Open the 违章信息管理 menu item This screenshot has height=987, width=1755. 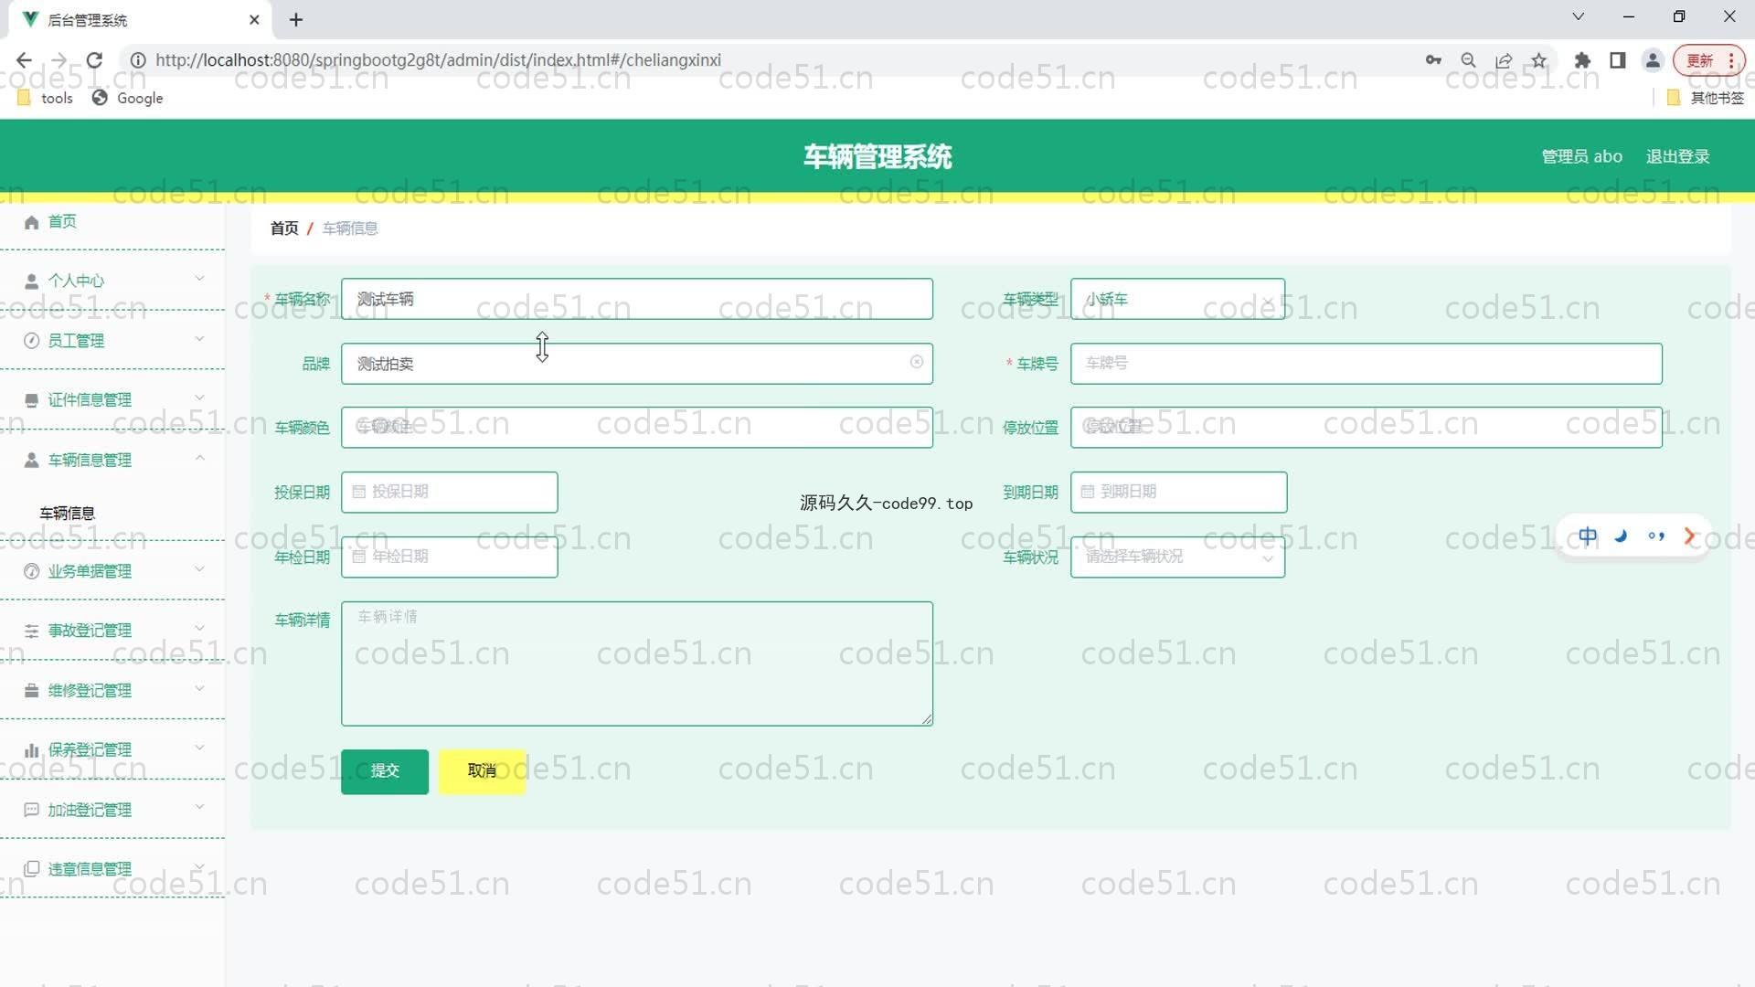[90, 869]
